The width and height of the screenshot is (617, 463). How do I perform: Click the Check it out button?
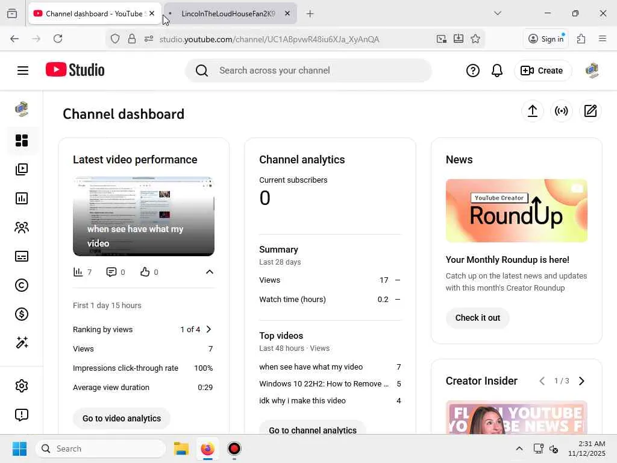pos(478,318)
